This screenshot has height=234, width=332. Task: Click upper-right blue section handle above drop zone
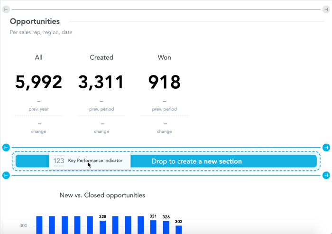pos(326,147)
